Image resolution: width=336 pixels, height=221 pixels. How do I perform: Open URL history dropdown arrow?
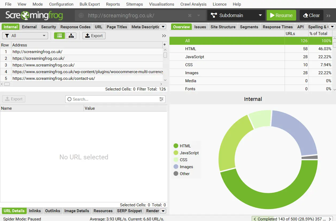199,15
